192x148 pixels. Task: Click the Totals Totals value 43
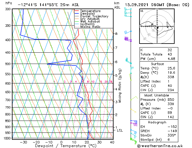(x=170, y=54)
